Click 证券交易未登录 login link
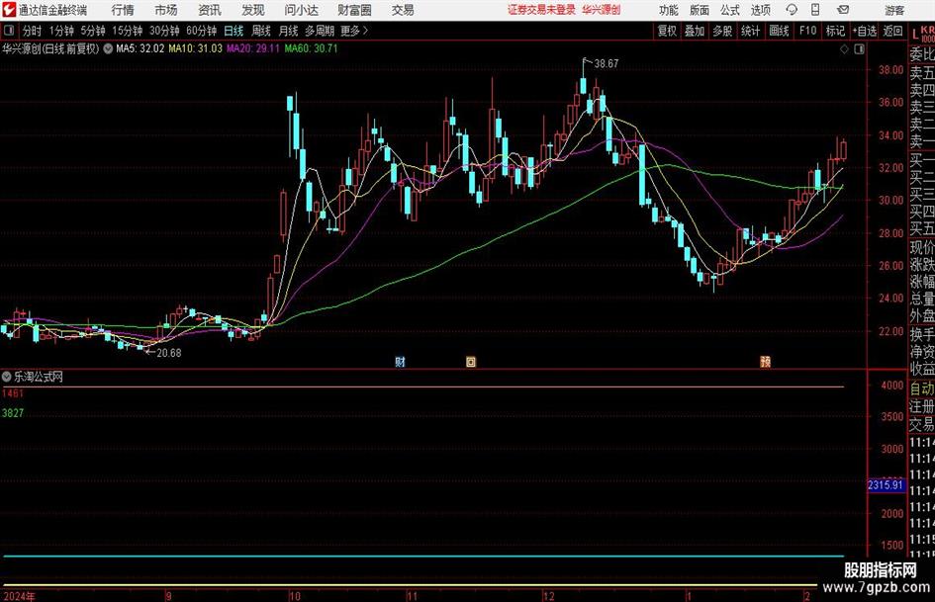 point(541,10)
